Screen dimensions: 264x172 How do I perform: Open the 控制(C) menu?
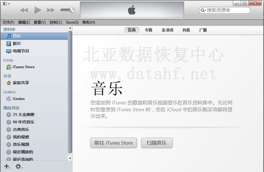point(56,22)
